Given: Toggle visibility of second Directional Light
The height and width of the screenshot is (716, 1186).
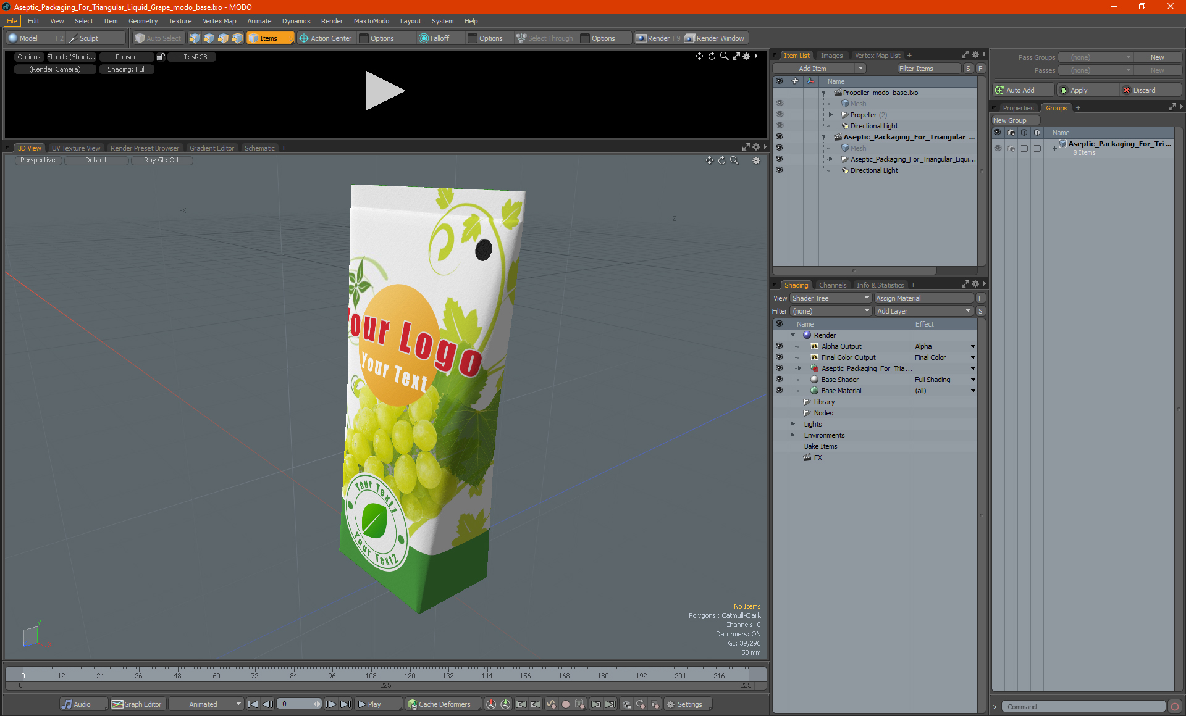Looking at the screenshot, I should pyautogui.click(x=780, y=170).
